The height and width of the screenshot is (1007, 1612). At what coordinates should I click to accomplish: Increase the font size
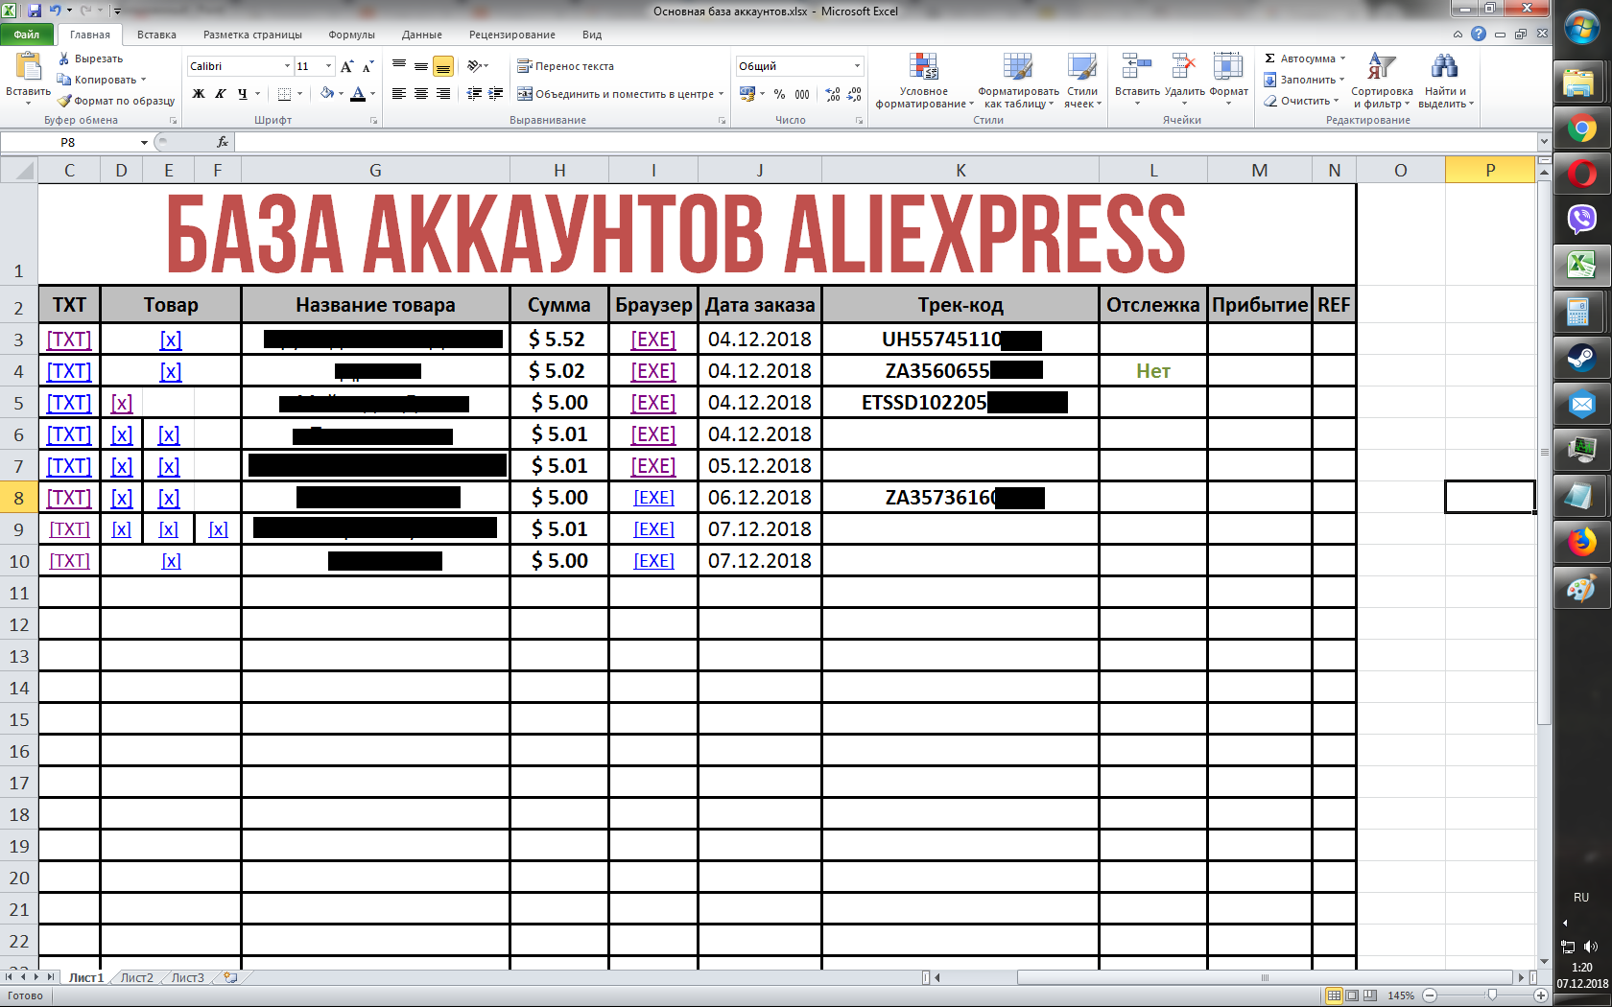[x=346, y=66]
